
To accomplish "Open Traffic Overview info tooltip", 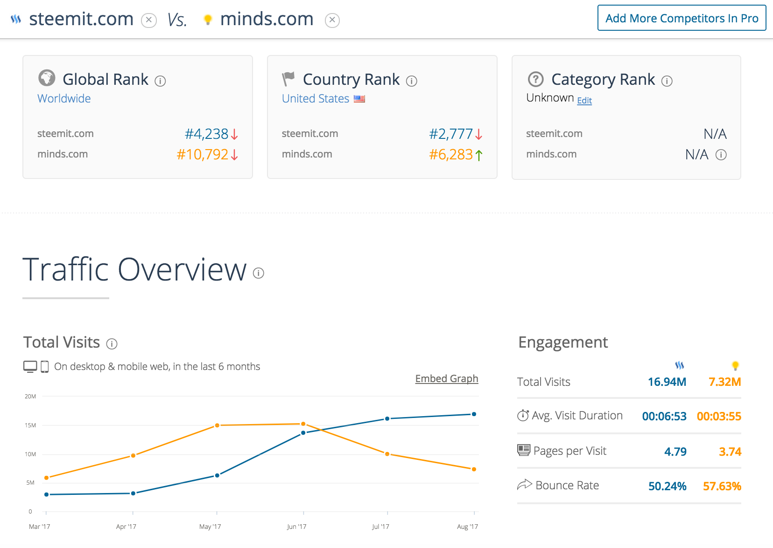I will (x=259, y=273).
